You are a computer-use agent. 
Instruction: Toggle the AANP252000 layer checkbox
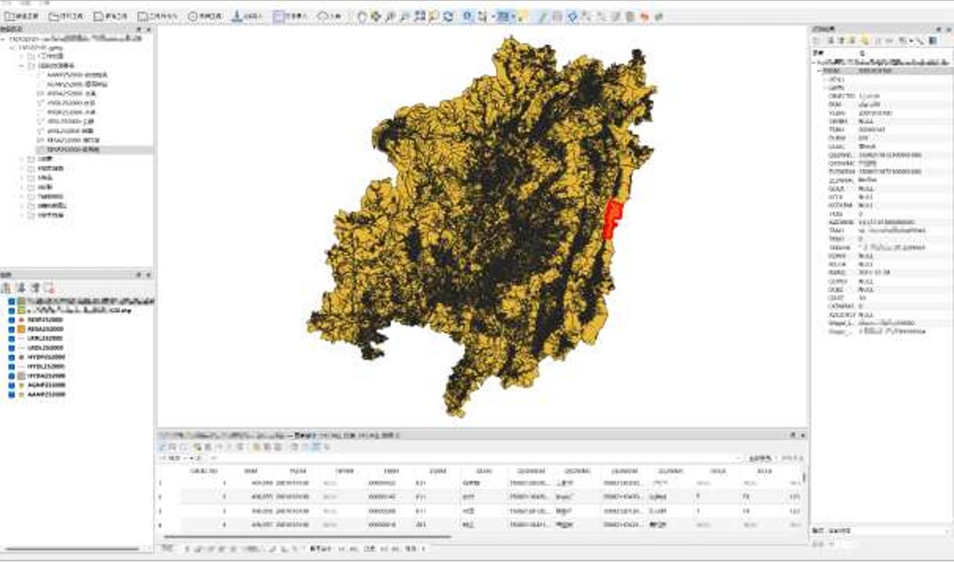11,395
